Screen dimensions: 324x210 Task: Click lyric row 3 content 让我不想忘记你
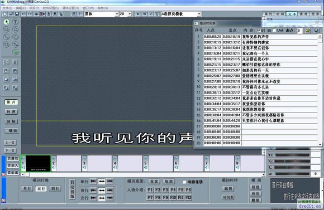(279, 48)
